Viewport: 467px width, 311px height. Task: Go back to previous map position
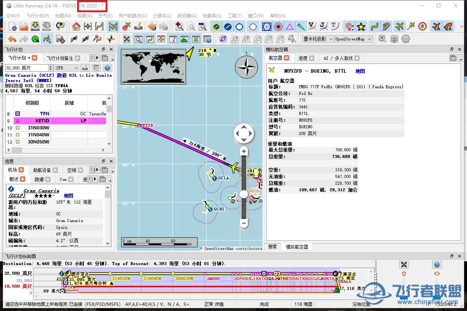(x=152, y=26)
